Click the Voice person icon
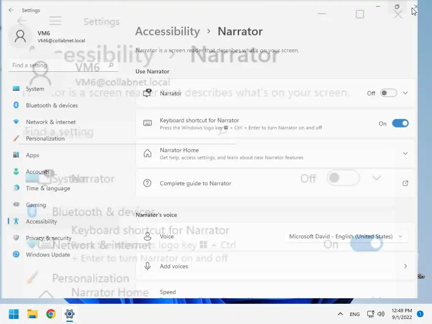The image size is (432, 324). [x=147, y=236]
